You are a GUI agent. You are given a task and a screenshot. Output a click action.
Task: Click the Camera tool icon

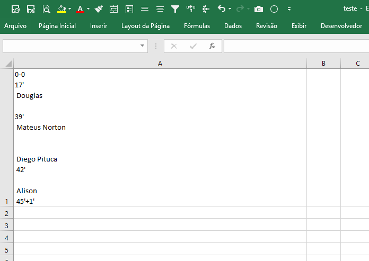pyautogui.click(x=259, y=9)
